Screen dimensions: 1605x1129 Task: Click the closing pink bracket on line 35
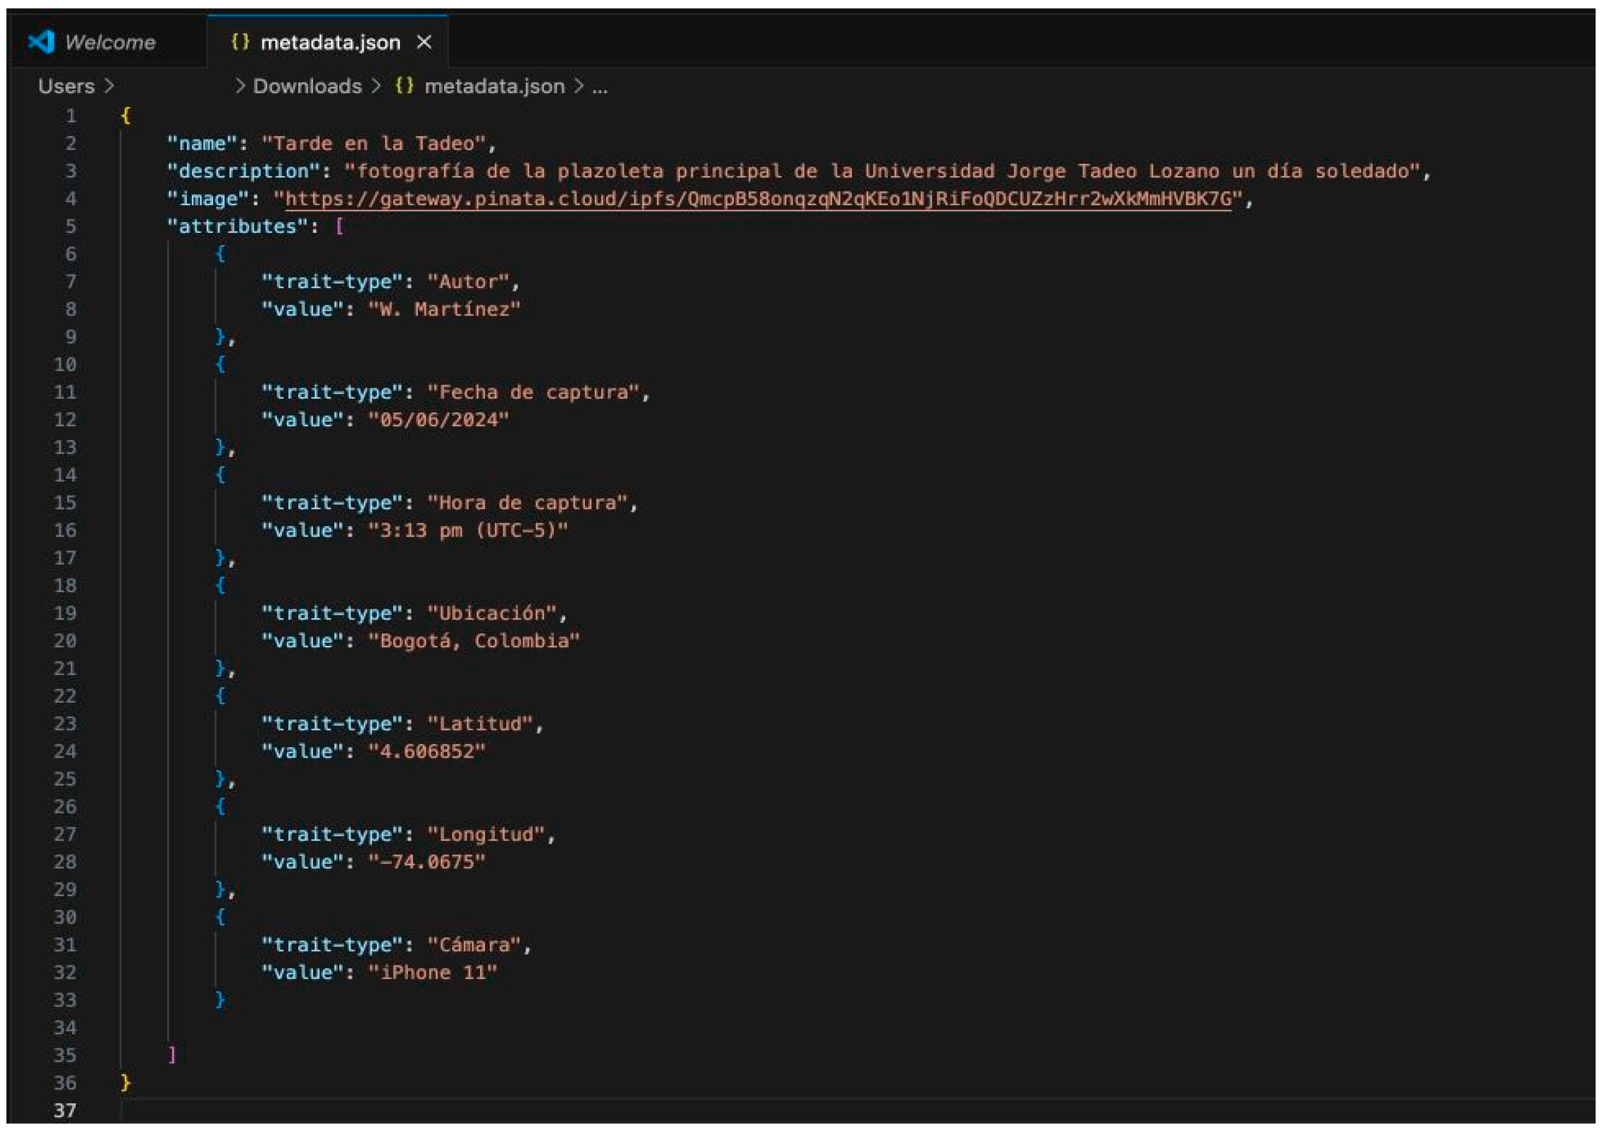point(172,1054)
